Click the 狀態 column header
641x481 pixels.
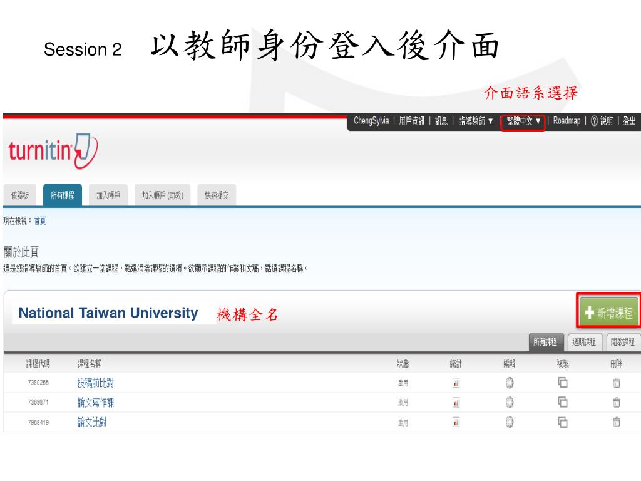click(403, 364)
